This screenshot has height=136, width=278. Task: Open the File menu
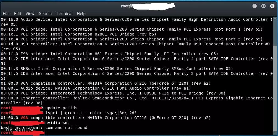pos(6,14)
